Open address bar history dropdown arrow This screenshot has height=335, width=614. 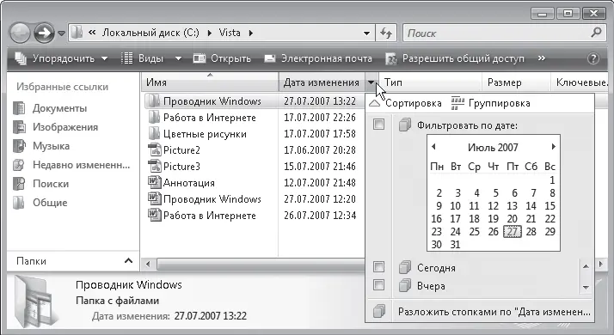point(367,33)
